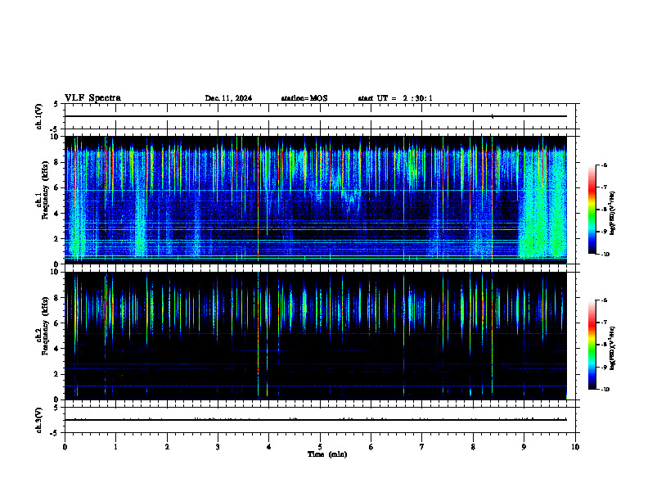Click the "station=MOS" label
The width and height of the screenshot is (648, 501).
click(304, 98)
